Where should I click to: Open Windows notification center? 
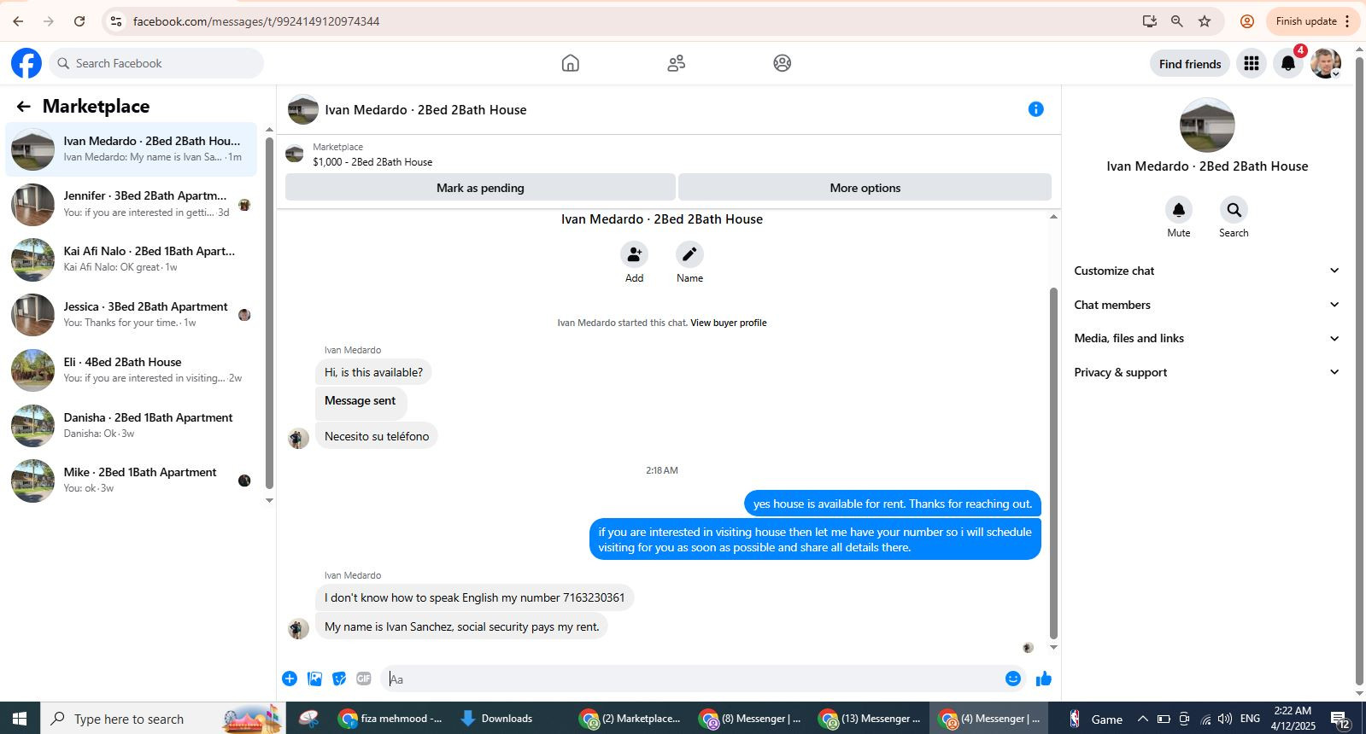pyautogui.click(x=1340, y=719)
